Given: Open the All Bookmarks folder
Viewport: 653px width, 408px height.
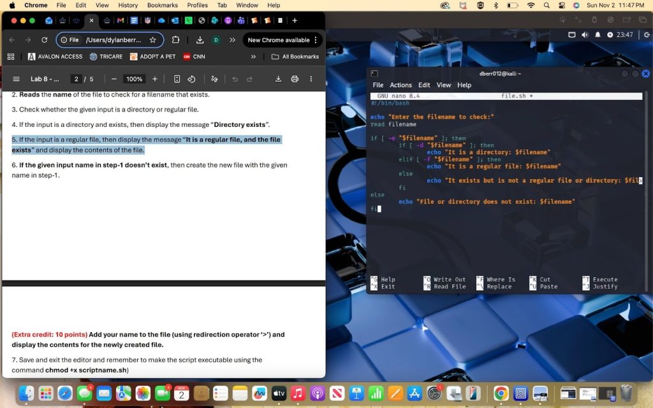Looking at the screenshot, I should pyautogui.click(x=295, y=57).
